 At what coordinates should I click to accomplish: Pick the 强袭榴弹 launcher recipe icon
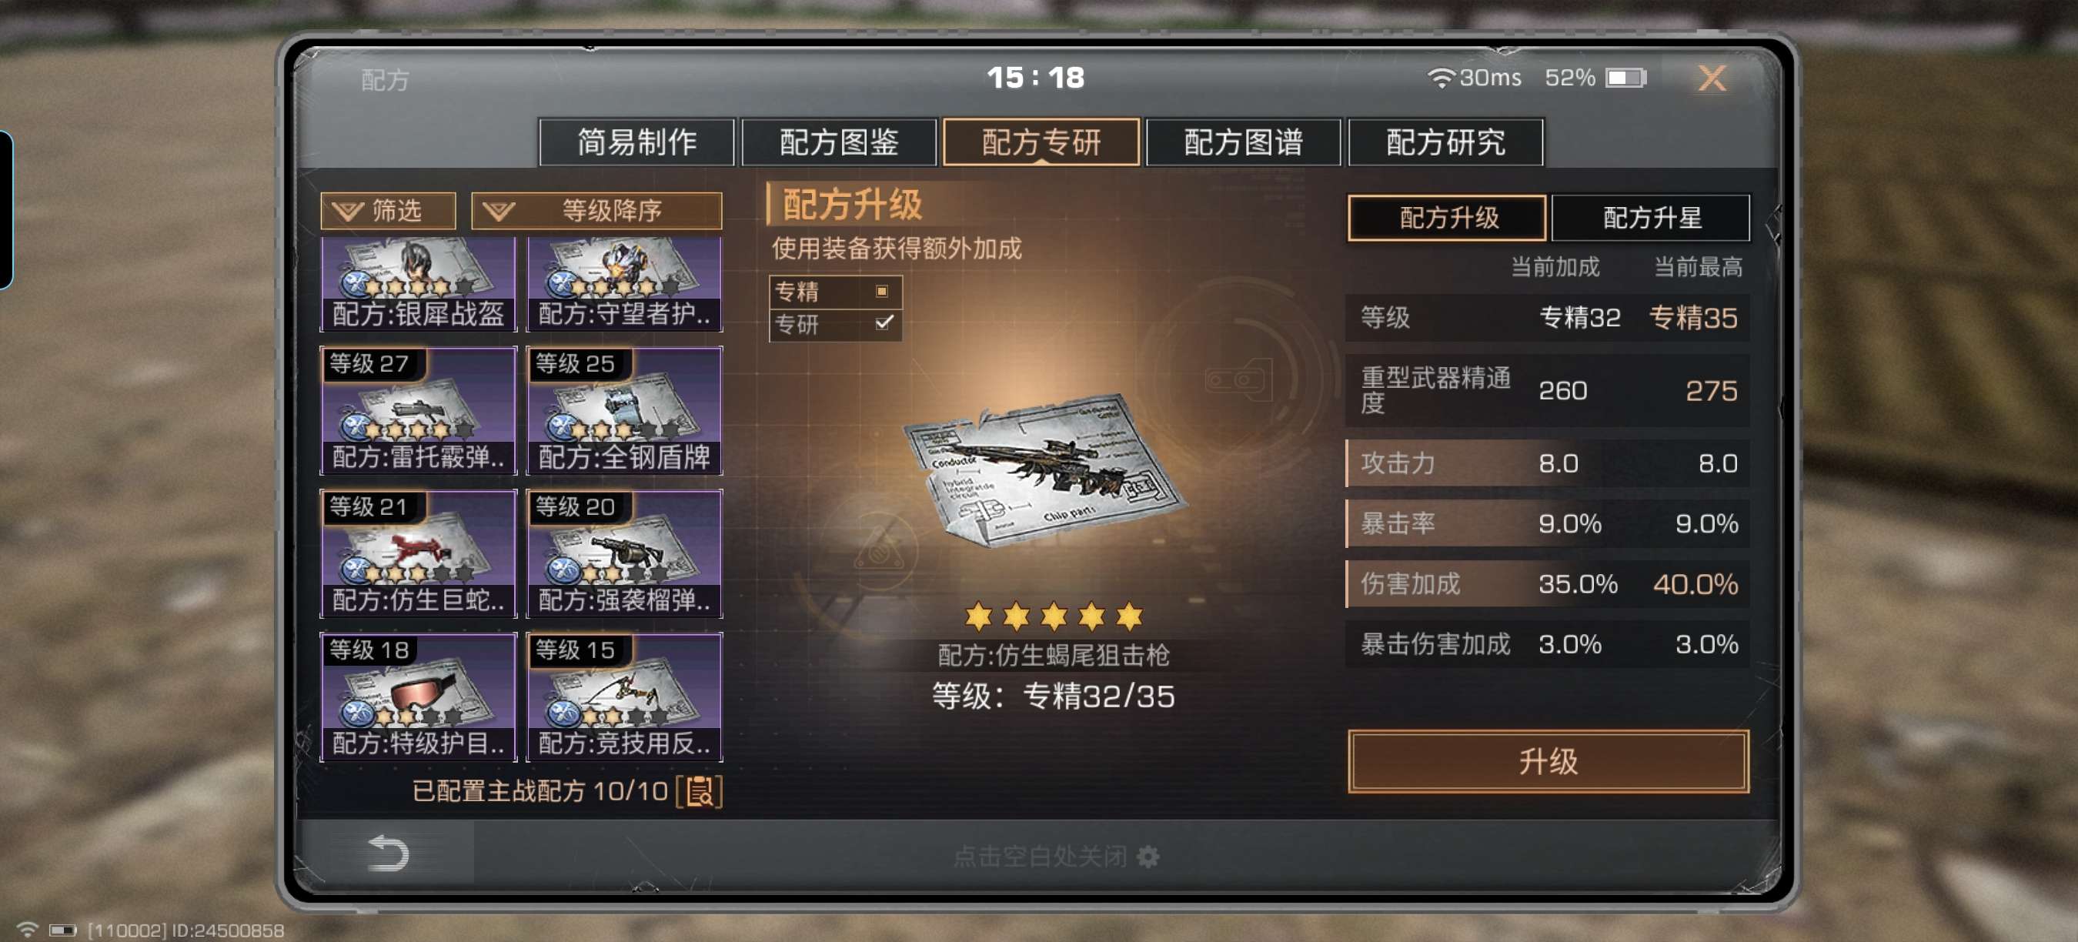(624, 553)
